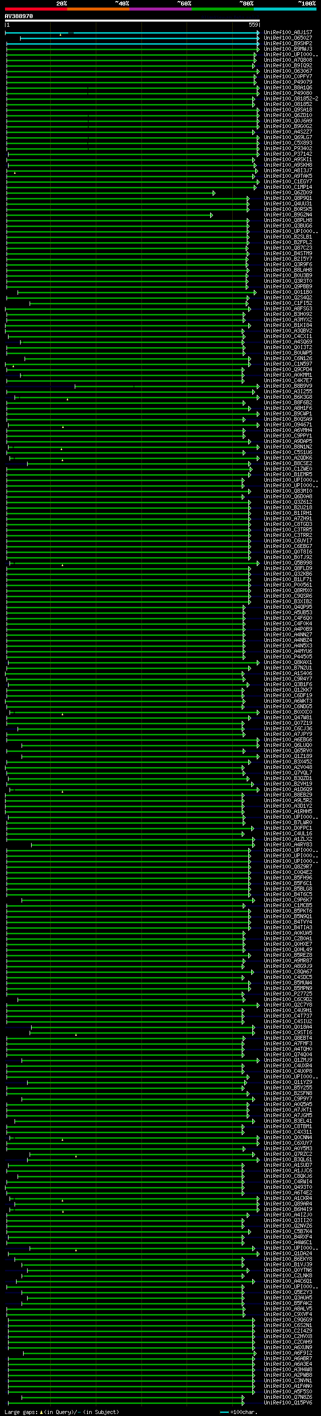Click label UniRef100_A7ZH91
The image size is (321, 1416).
[x=288, y=519]
